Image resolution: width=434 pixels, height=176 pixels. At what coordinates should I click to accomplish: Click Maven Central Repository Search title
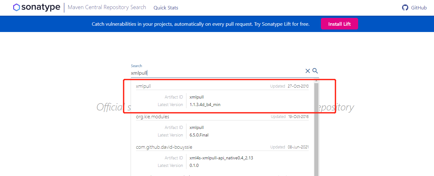107,7
